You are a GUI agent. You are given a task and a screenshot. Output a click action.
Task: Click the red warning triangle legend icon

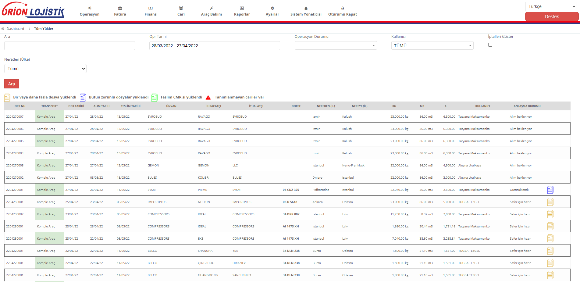click(208, 98)
